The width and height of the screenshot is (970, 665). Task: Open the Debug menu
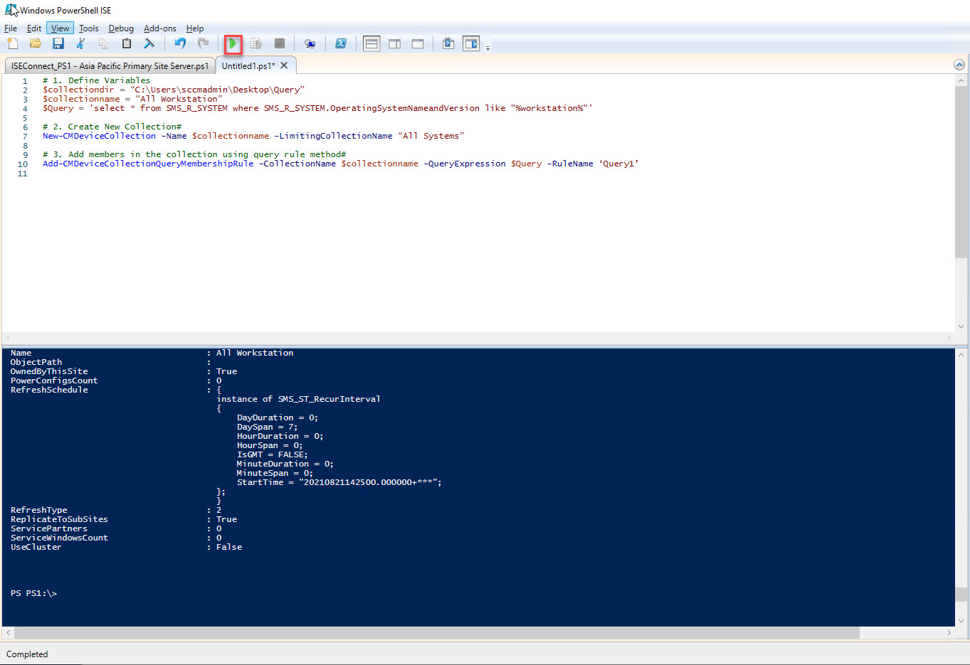121,28
